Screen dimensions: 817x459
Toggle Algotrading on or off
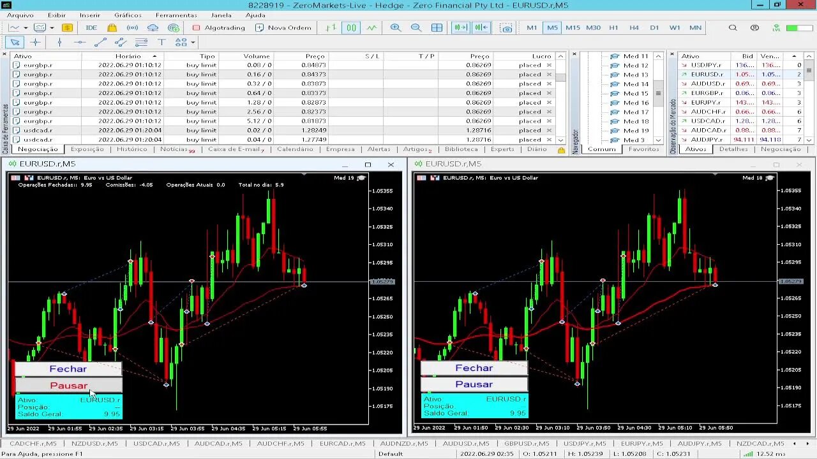coord(218,28)
